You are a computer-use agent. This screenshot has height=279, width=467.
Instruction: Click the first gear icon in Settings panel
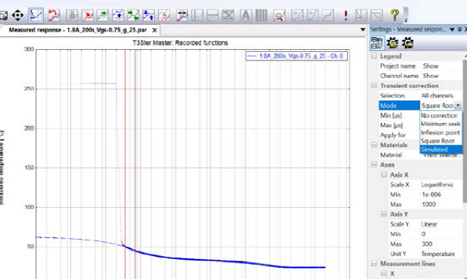(x=392, y=43)
